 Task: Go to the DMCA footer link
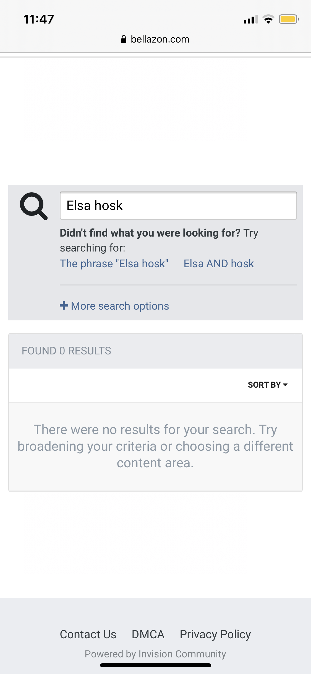pos(148,634)
